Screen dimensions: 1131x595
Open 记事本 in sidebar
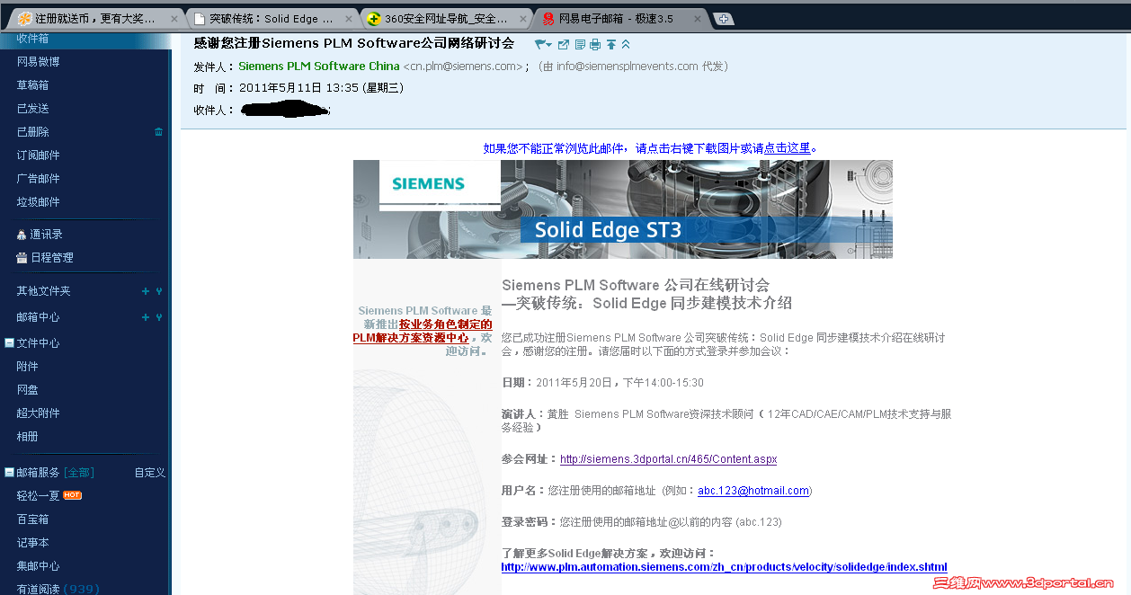[32, 543]
